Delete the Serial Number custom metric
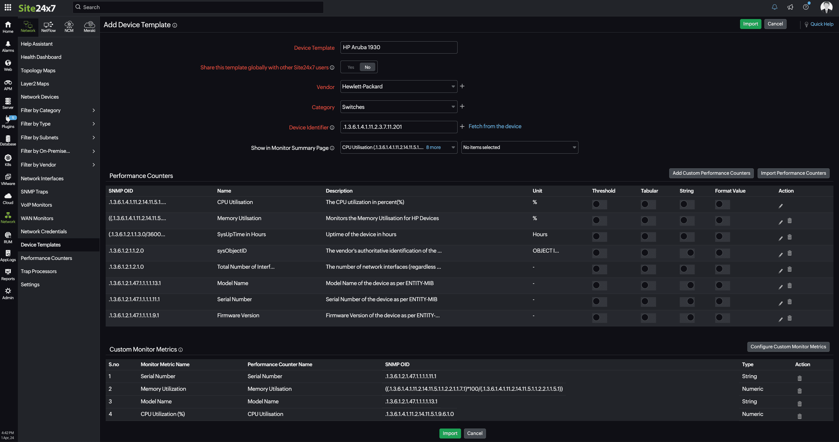Image resolution: width=839 pixels, height=442 pixels. coord(799,378)
